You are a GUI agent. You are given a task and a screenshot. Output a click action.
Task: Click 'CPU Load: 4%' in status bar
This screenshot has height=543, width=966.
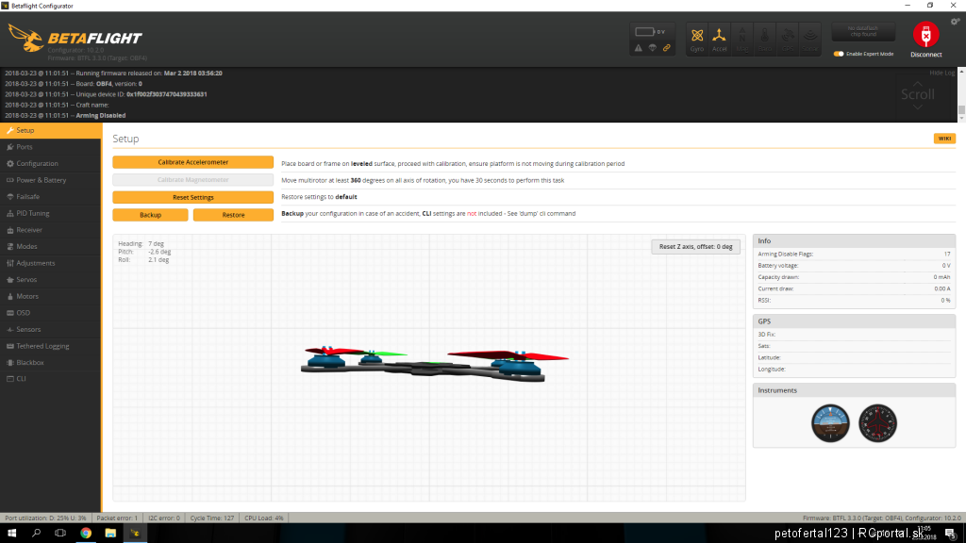(x=264, y=518)
